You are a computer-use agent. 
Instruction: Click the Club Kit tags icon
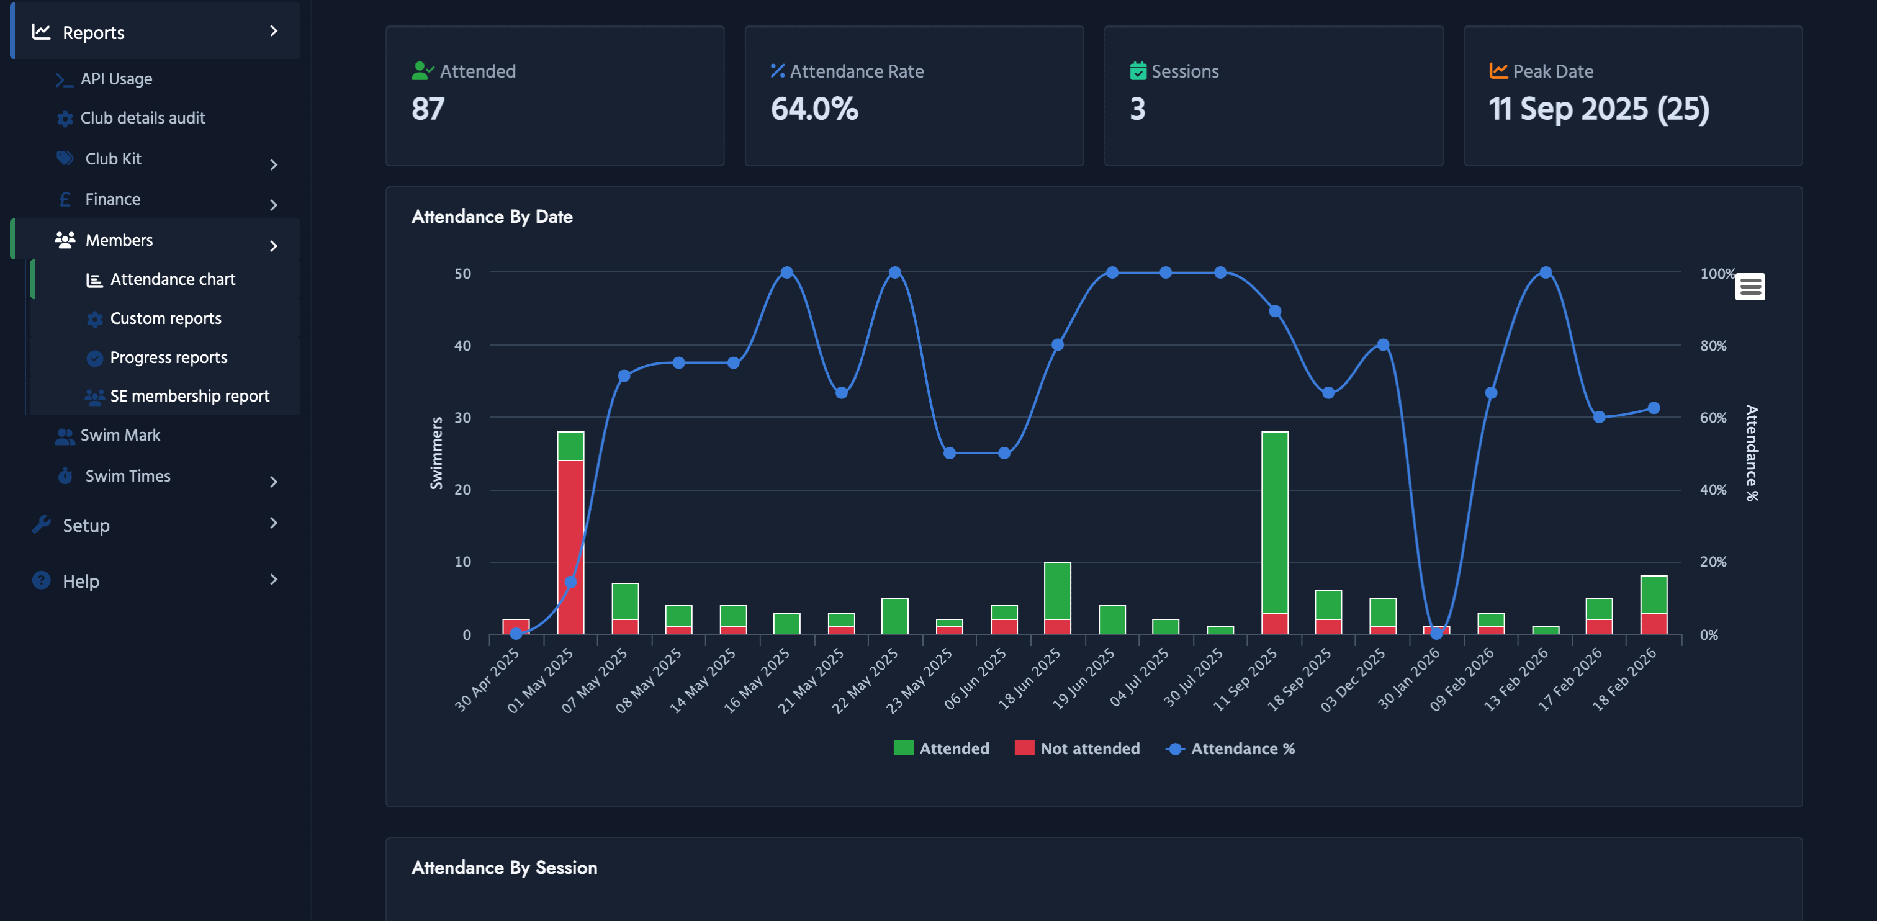pyautogui.click(x=65, y=158)
